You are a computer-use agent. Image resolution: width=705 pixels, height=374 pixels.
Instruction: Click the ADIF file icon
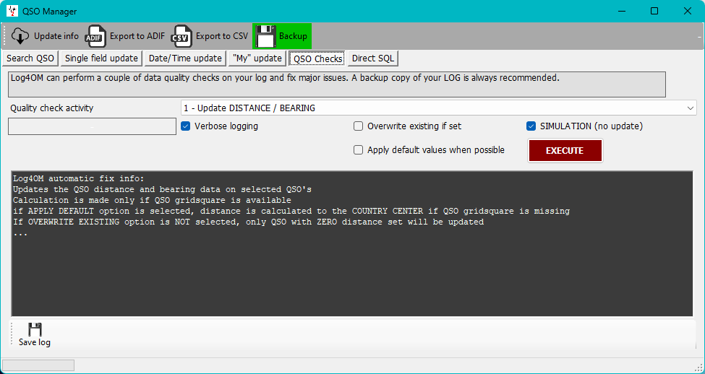pyautogui.click(x=95, y=36)
